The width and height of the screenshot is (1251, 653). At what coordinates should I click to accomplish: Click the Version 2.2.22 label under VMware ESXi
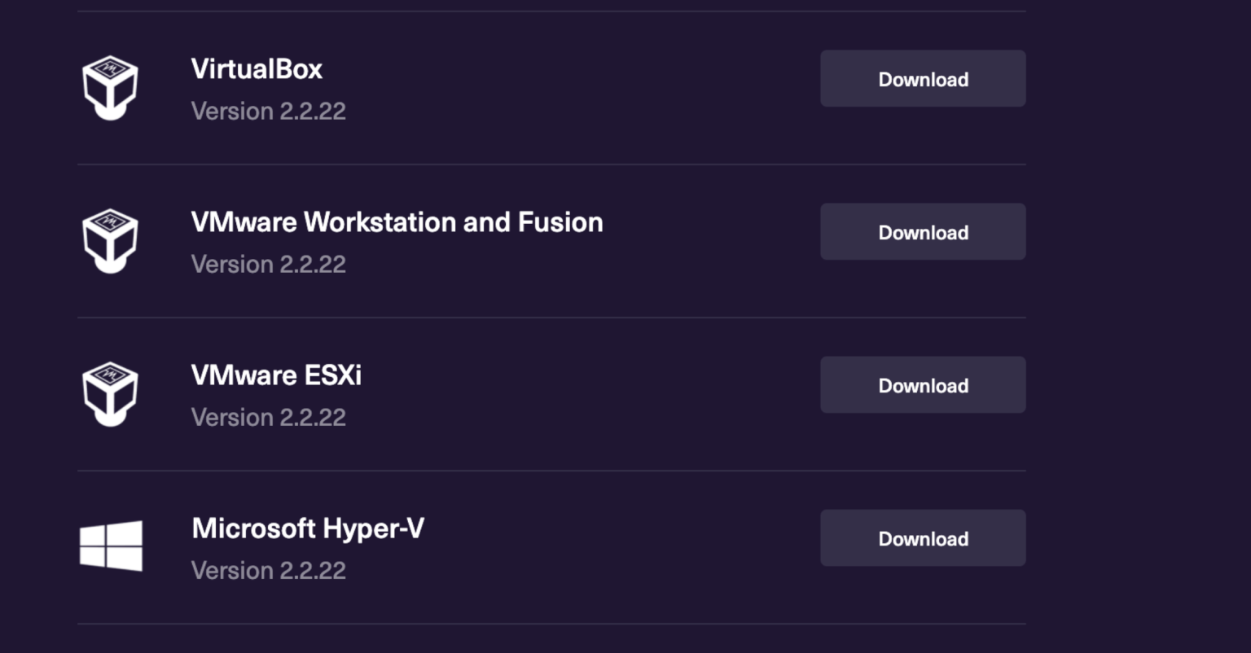[268, 417]
